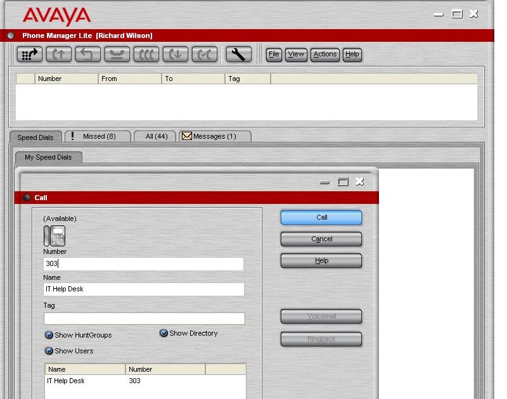Click the Number input field containing 303
Viewport: 507px width, 399px height.
pos(144,264)
